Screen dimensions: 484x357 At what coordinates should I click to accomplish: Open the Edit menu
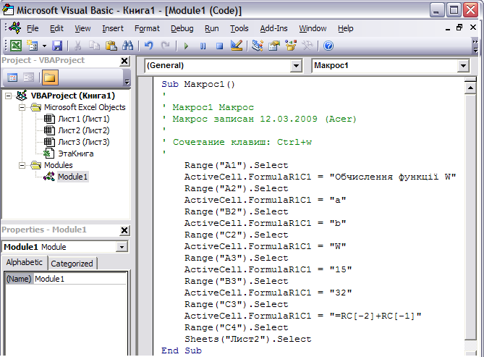(56, 28)
